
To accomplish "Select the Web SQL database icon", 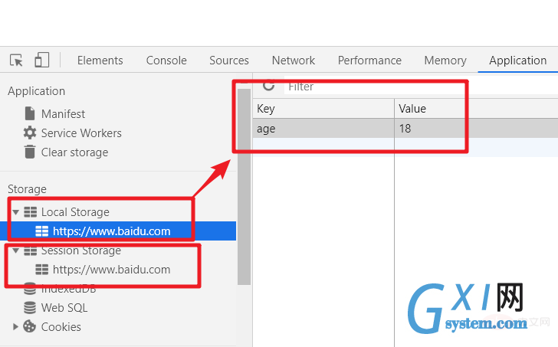I will click(x=30, y=307).
